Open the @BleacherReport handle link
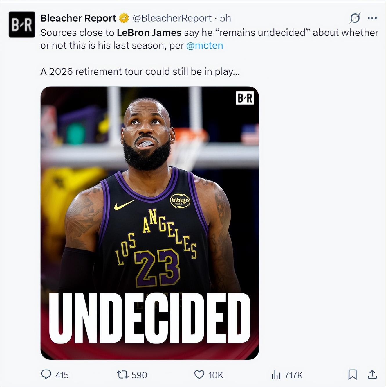The width and height of the screenshot is (386, 387). 172,18
